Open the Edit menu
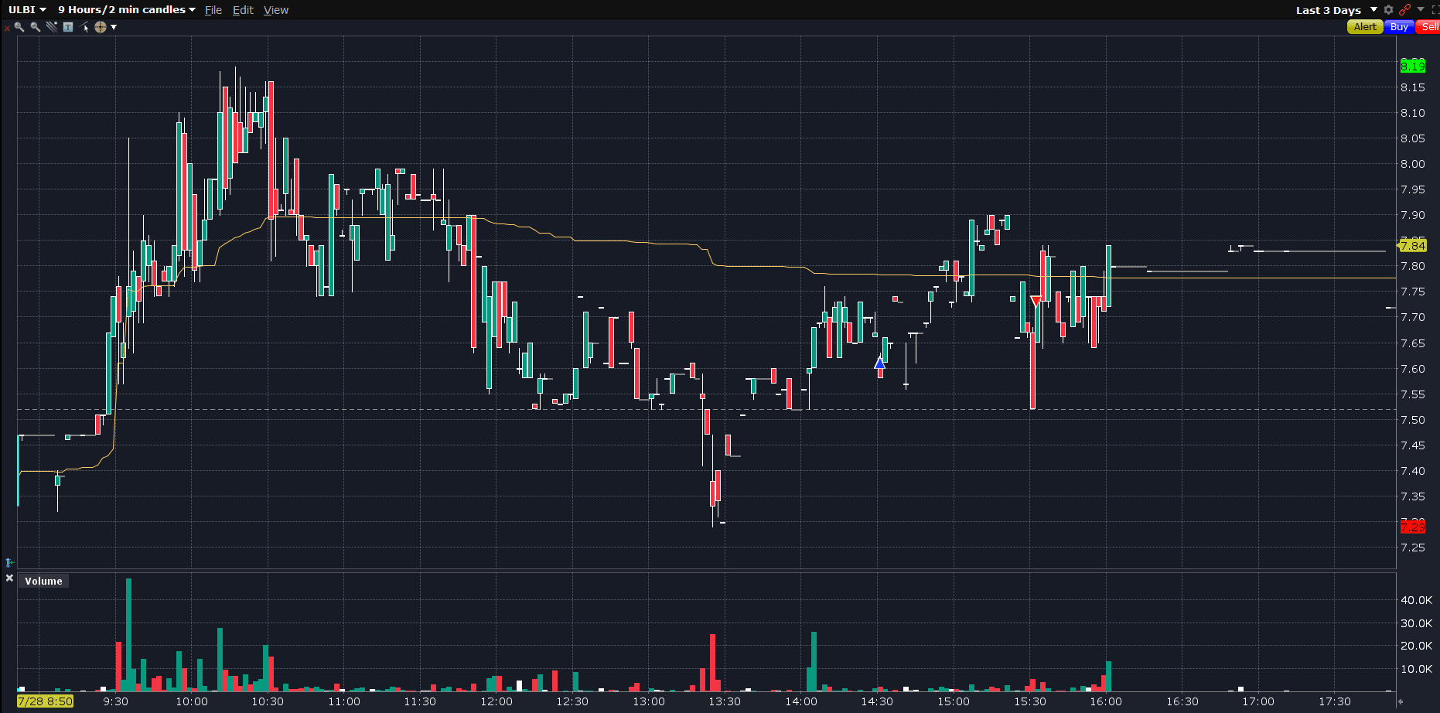The image size is (1440, 713). pyautogui.click(x=243, y=10)
